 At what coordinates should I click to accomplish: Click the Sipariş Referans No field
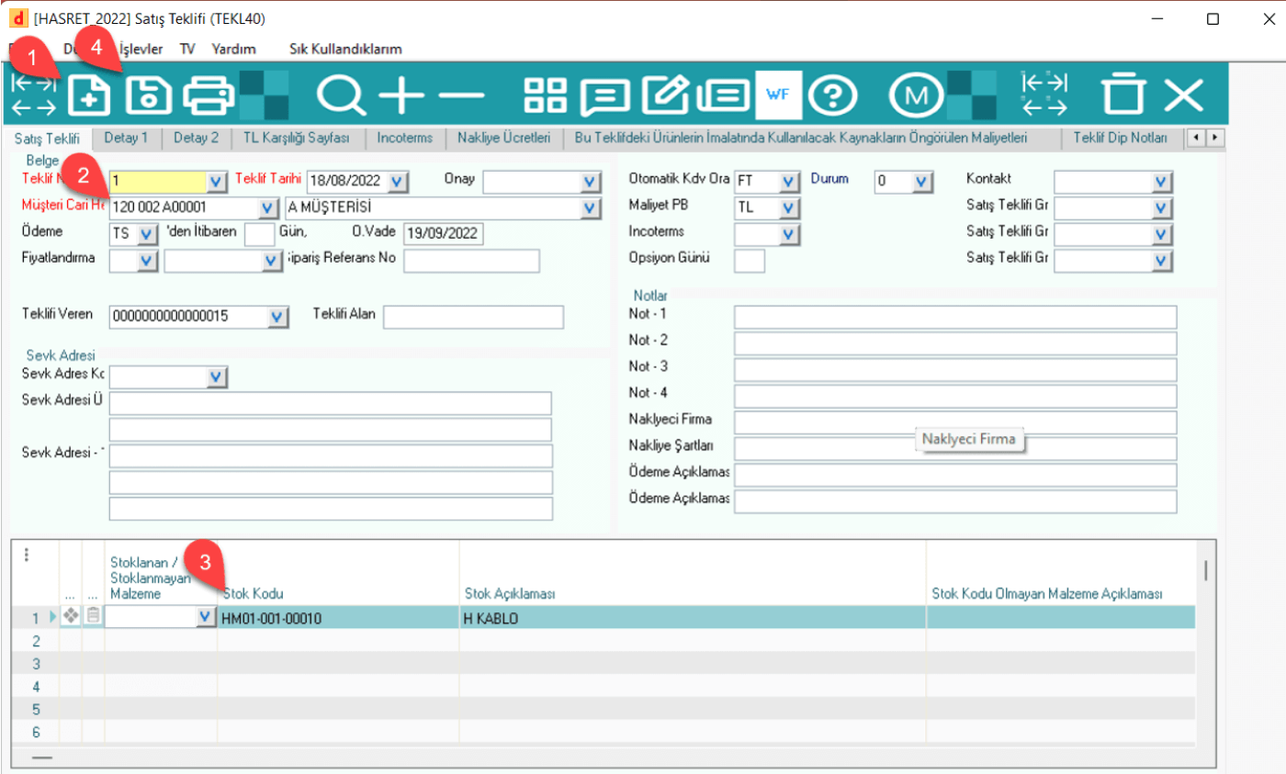[471, 261]
